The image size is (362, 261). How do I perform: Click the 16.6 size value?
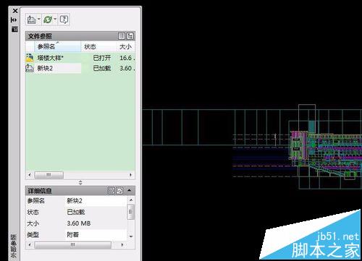coord(126,58)
